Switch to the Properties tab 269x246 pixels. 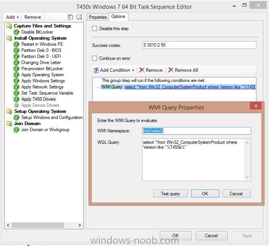98,17
